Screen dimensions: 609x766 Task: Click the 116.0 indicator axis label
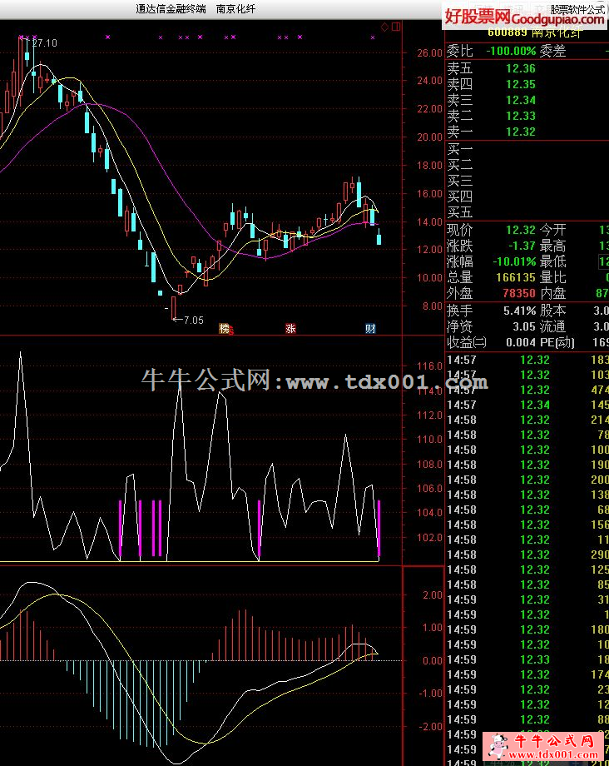[430, 366]
